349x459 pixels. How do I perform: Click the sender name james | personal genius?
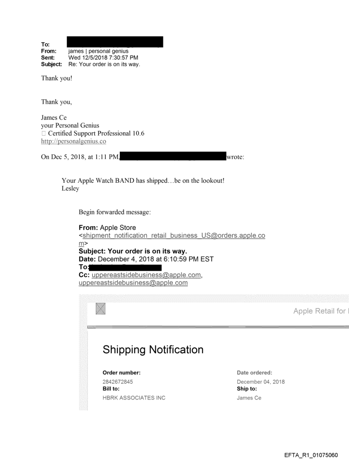[95, 52]
